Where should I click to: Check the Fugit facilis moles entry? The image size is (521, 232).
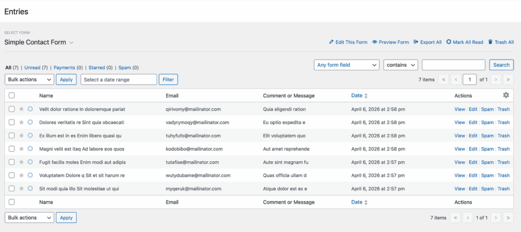point(12,162)
